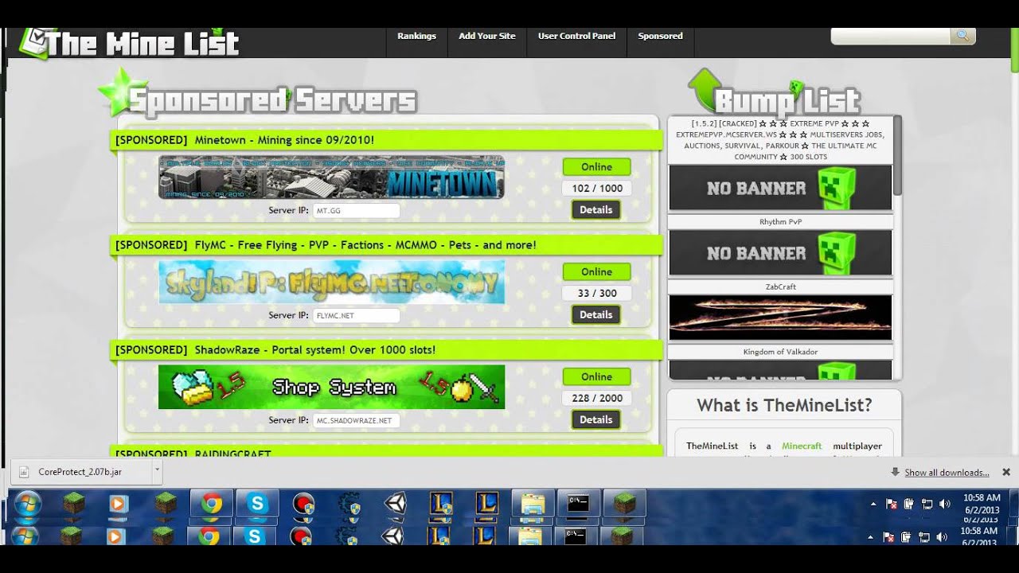Click the MT.GG server IP field
Viewport: 1019px width, 573px height.
pyautogui.click(x=356, y=211)
